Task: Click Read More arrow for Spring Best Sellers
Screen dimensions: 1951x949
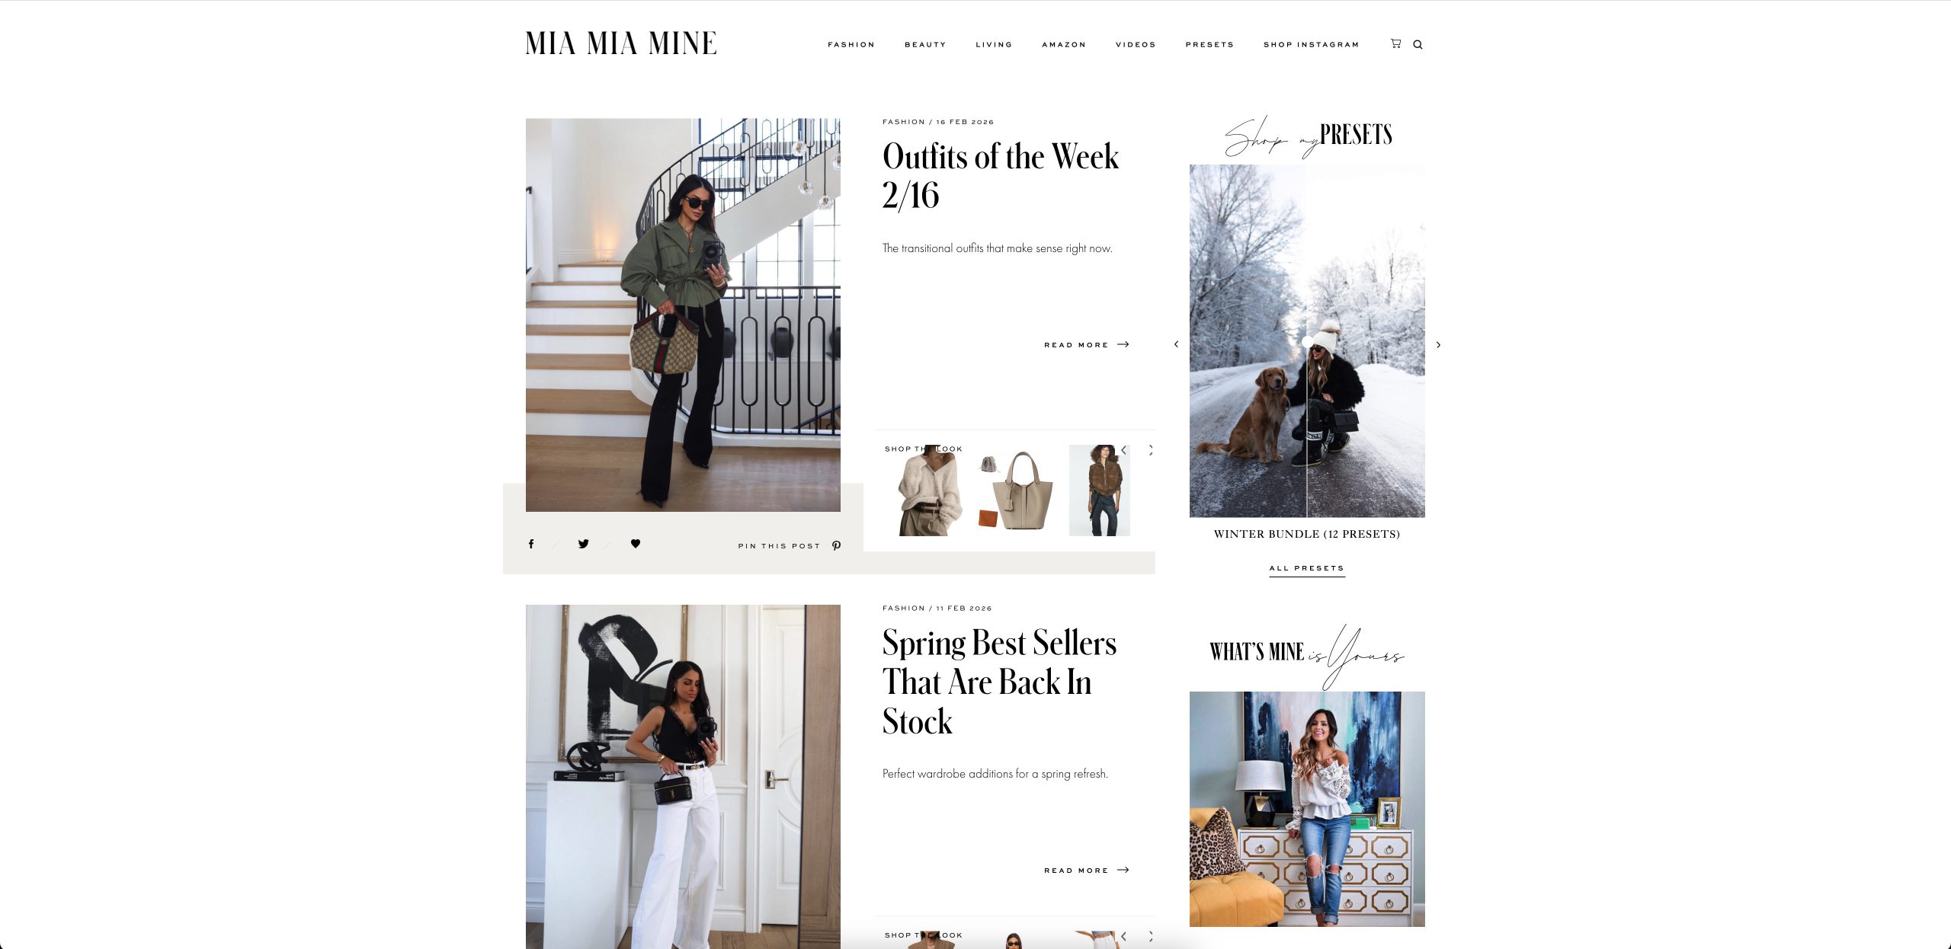Action: click(1123, 870)
